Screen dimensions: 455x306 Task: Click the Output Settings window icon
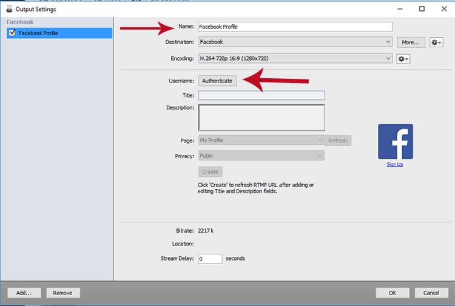(9, 8)
